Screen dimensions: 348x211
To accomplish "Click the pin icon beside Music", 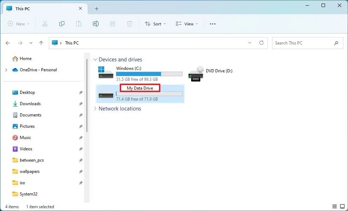I will point(81,138).
